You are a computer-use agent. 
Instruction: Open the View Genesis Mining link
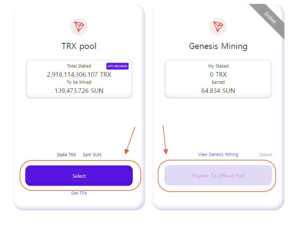(x=218, y=155)
